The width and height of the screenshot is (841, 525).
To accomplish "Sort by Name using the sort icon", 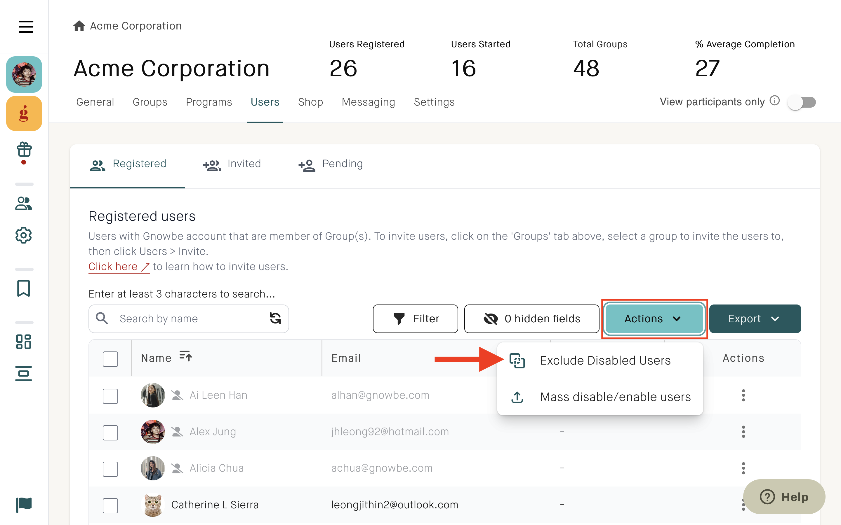I will [186, 356].
